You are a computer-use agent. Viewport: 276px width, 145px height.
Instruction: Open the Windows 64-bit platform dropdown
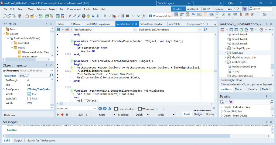click(x=162, y=16)
